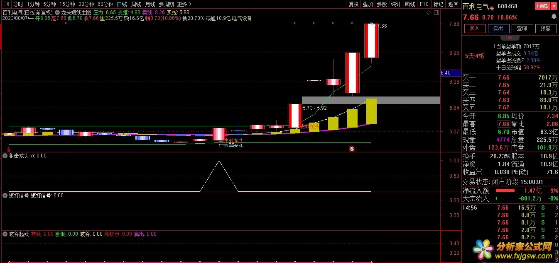
Task: Click the 卖出 sell button
Action: point(498,28)
